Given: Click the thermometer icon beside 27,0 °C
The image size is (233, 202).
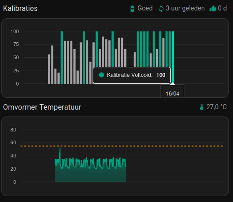Looking at the screenshot, I should (202, 107).
